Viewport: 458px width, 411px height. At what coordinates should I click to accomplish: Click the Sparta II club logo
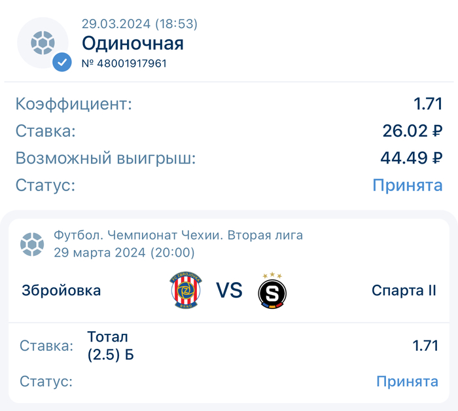click(272, 291)
